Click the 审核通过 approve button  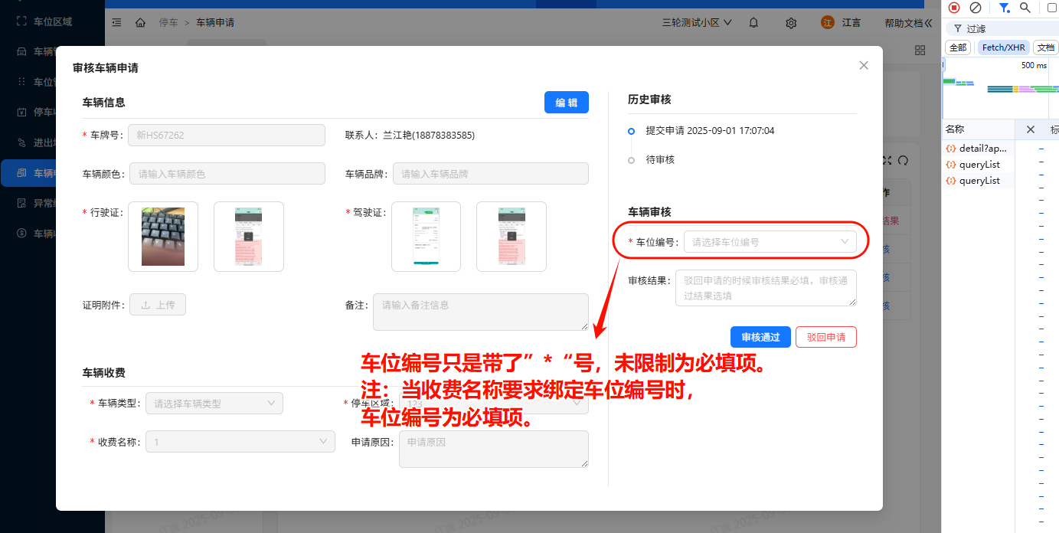coord(760,337)
